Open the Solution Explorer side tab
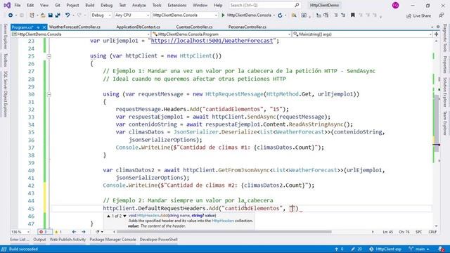The width and height of the screenshot is (450, 253). tap(444, 92)
